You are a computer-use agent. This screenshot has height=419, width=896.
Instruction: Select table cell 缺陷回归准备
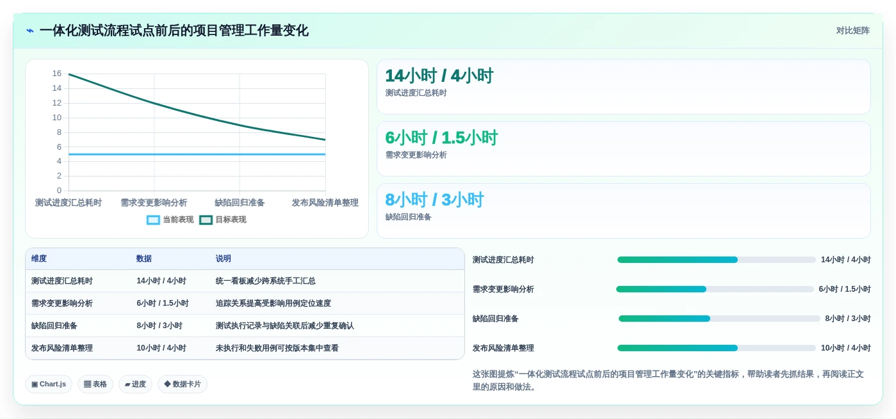coord(54,326)
